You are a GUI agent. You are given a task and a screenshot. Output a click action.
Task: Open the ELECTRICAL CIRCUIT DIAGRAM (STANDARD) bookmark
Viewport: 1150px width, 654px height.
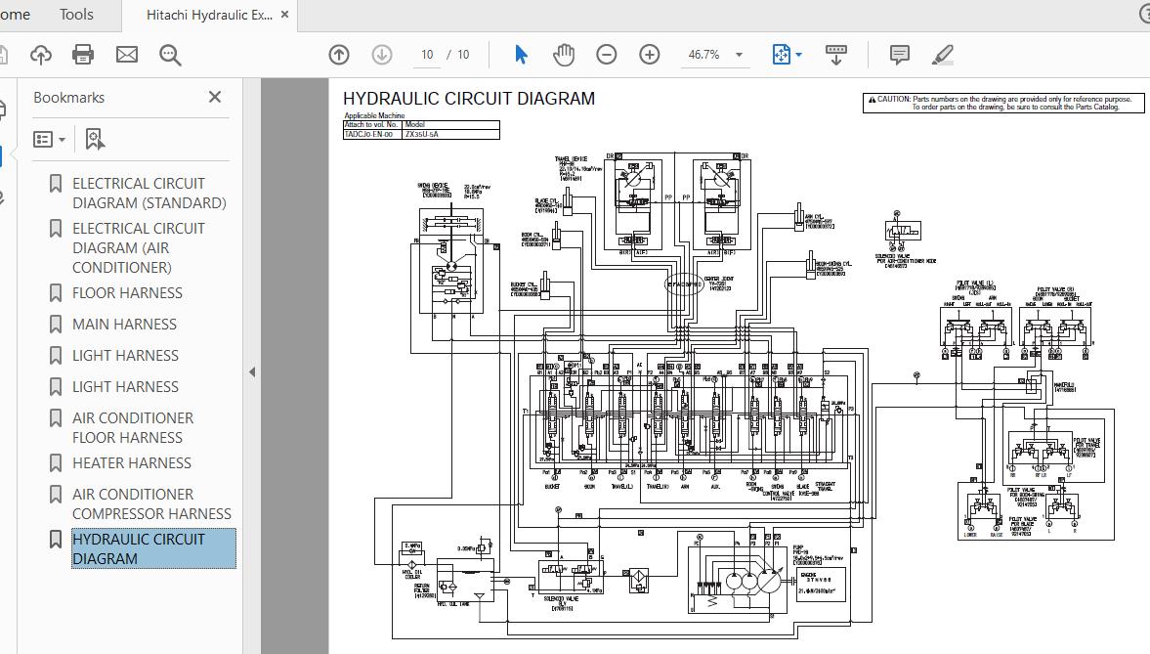[x=149, y=193]
